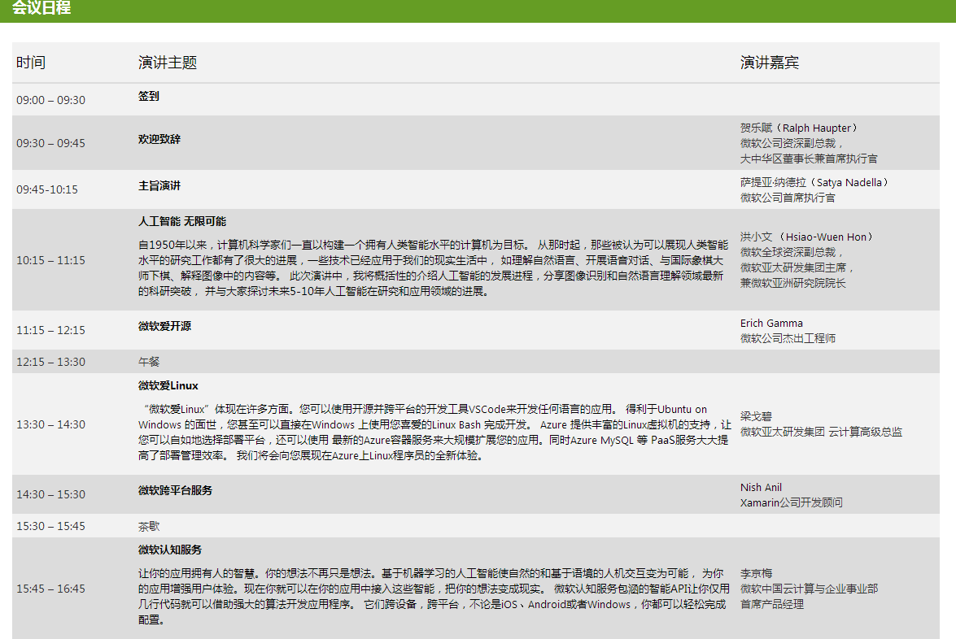The image size is (956, 639).
Task: Click the 微软爱开源 session title
Action: (164, 326)
